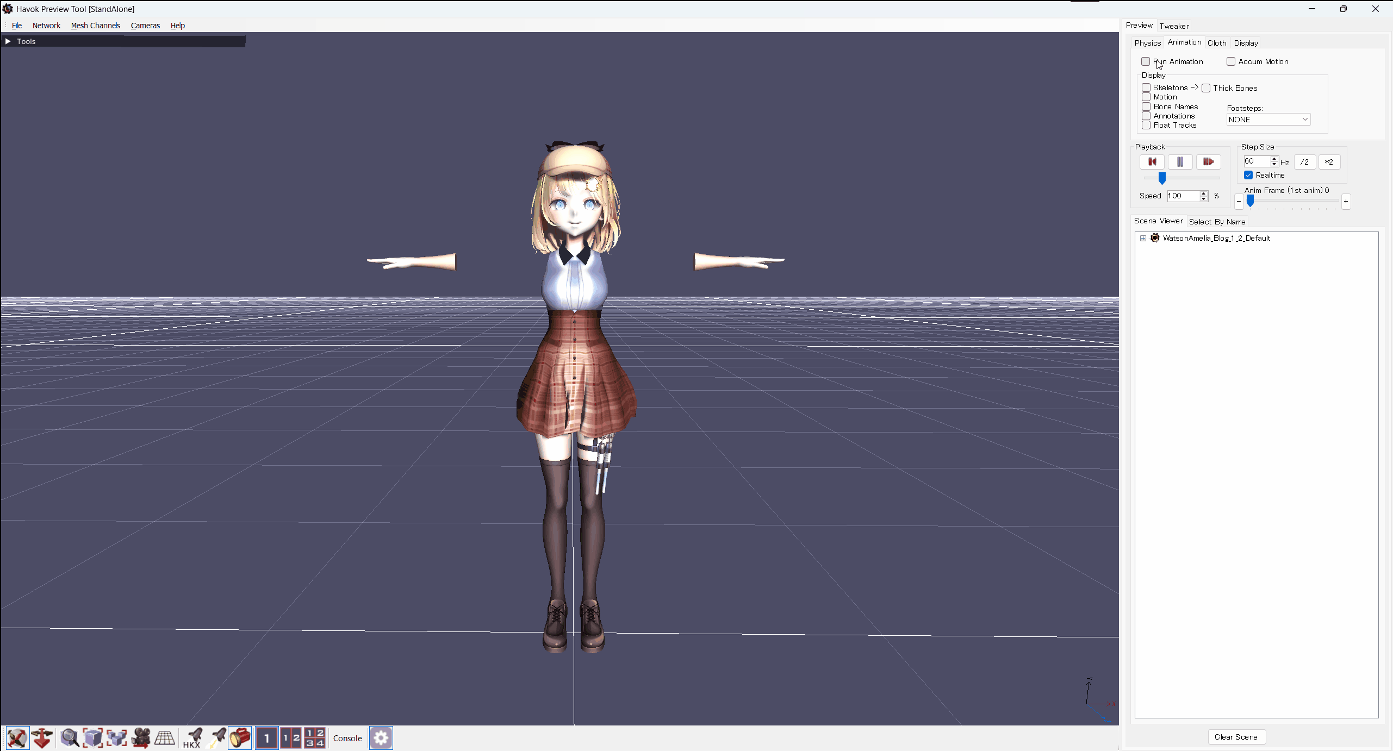Viewport: 1393px width, 751px height.
Task: Click the Anim Frame slider handle
Action: tap(1250, 201)
